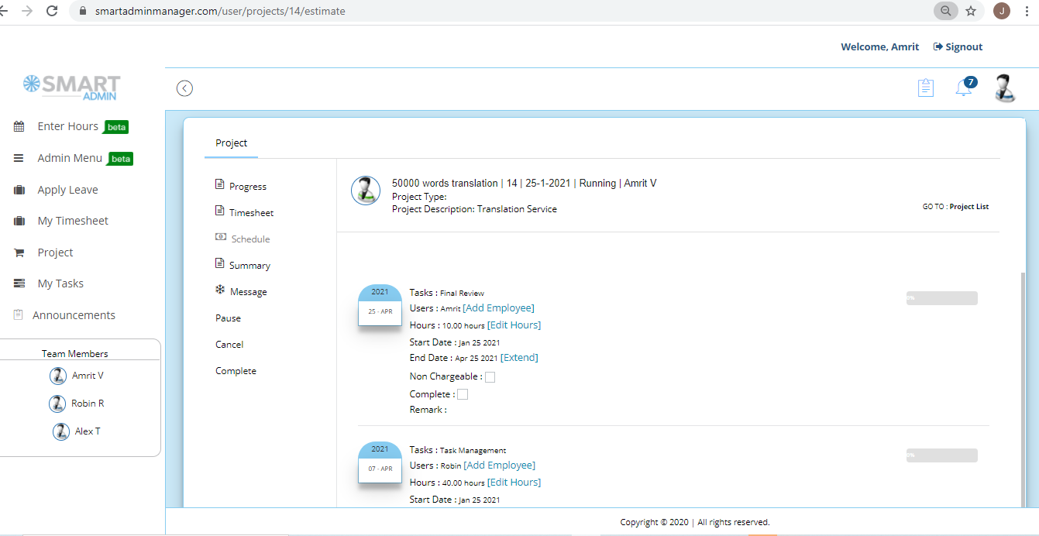Screen dimensions: 1039x536
Task: Click the Apply Leave briefcase icon
Action: [x=17, y=189]
